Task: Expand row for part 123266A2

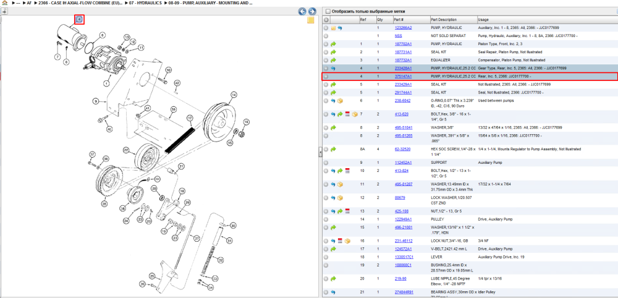Action: pyautogui.click(x=326, y=28)
